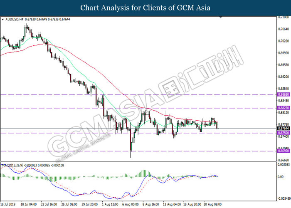Click the 0.69560 price axis label
291x208 pixels.
click(x=284, y=65)
